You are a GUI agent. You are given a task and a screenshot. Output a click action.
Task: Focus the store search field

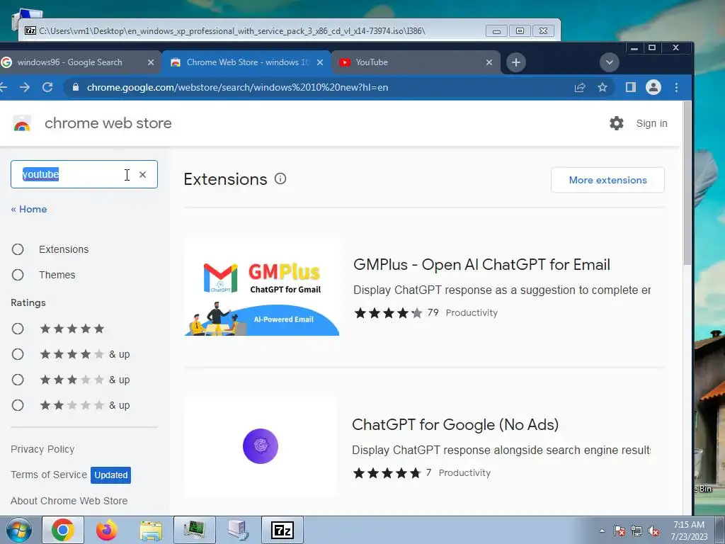pos(84,174)
